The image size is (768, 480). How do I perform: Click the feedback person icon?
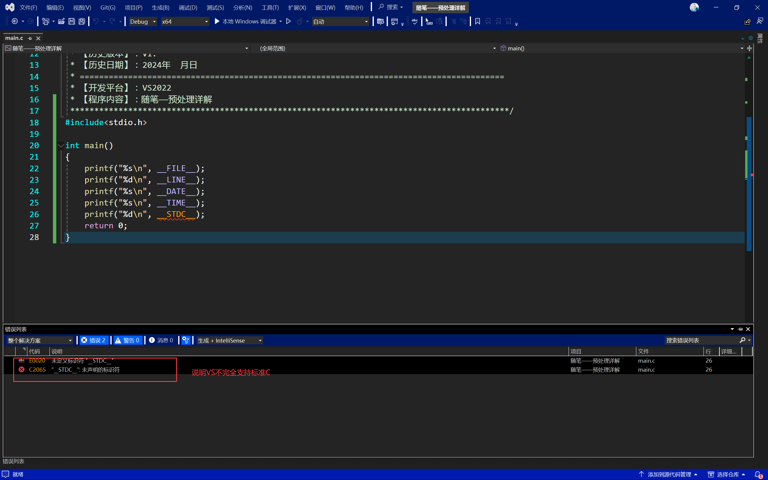coord(760,21)
